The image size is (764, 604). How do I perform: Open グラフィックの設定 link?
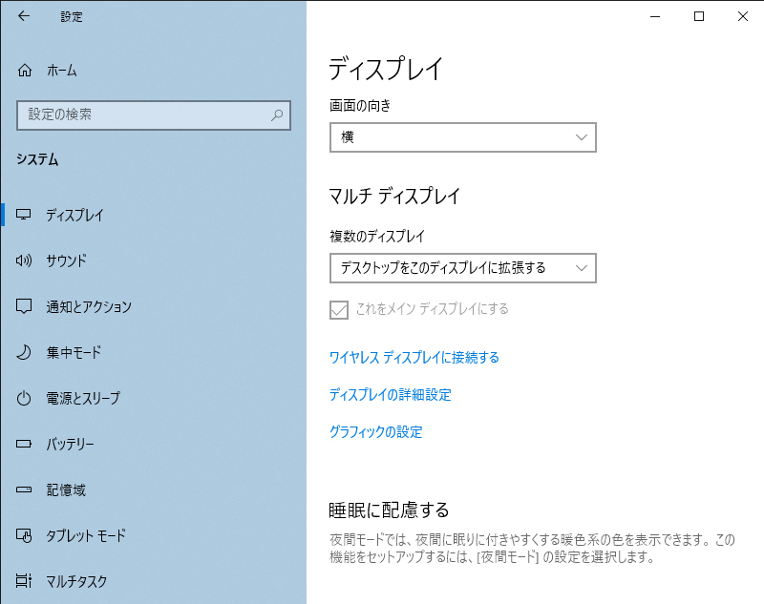tap(375, 431)
